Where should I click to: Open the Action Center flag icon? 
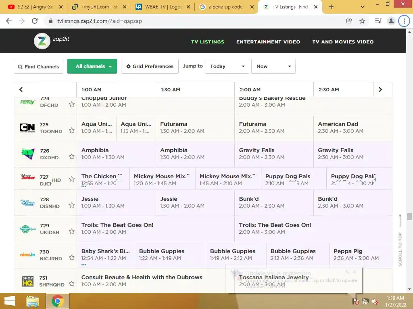tap(356, 301)
